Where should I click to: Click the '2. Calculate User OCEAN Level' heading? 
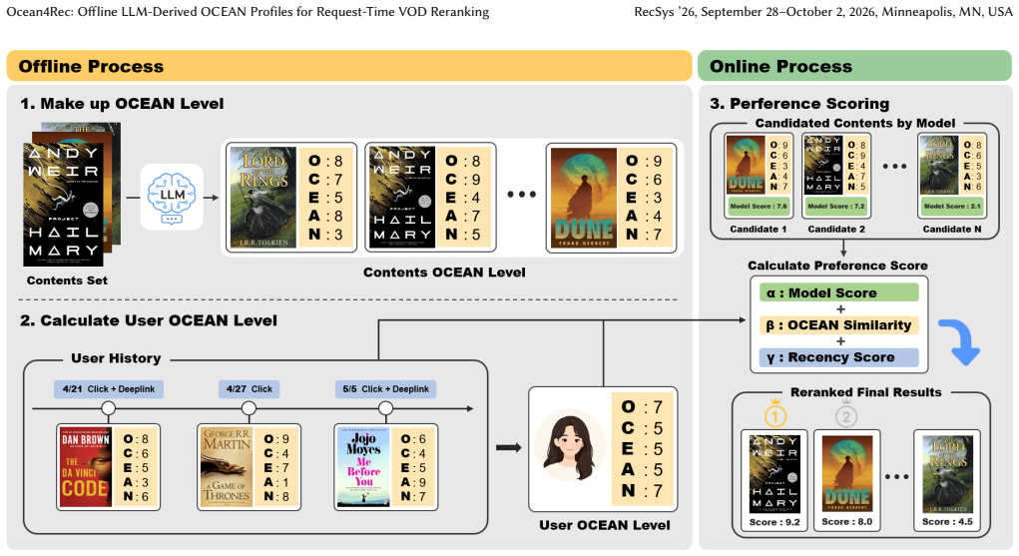(148, 320)
